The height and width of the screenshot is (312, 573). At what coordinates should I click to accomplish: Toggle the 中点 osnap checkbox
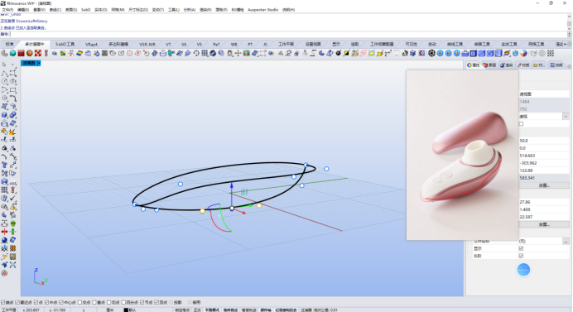(46, 303)
